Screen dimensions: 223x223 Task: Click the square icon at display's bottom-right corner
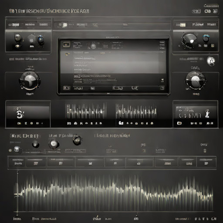coord(162,88)
